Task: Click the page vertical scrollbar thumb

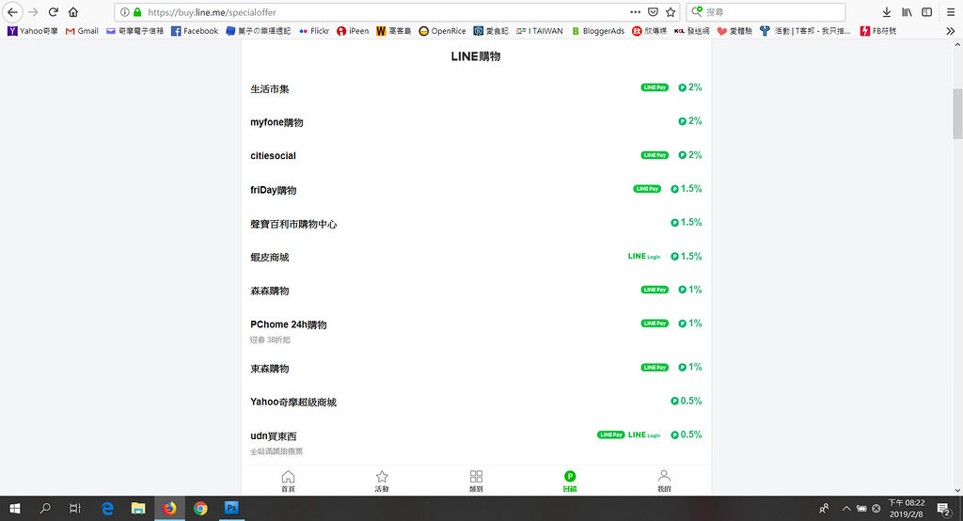Action: [x=957, y=114]
